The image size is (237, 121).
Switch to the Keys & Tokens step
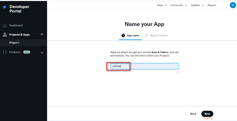(156, 36)
